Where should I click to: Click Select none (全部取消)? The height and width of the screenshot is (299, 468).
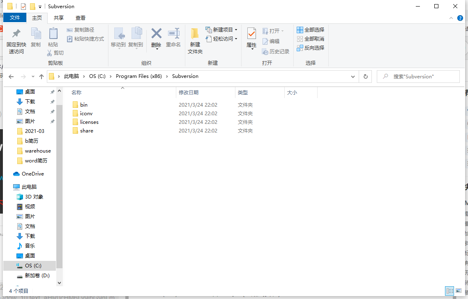click(x=310, y=39)
